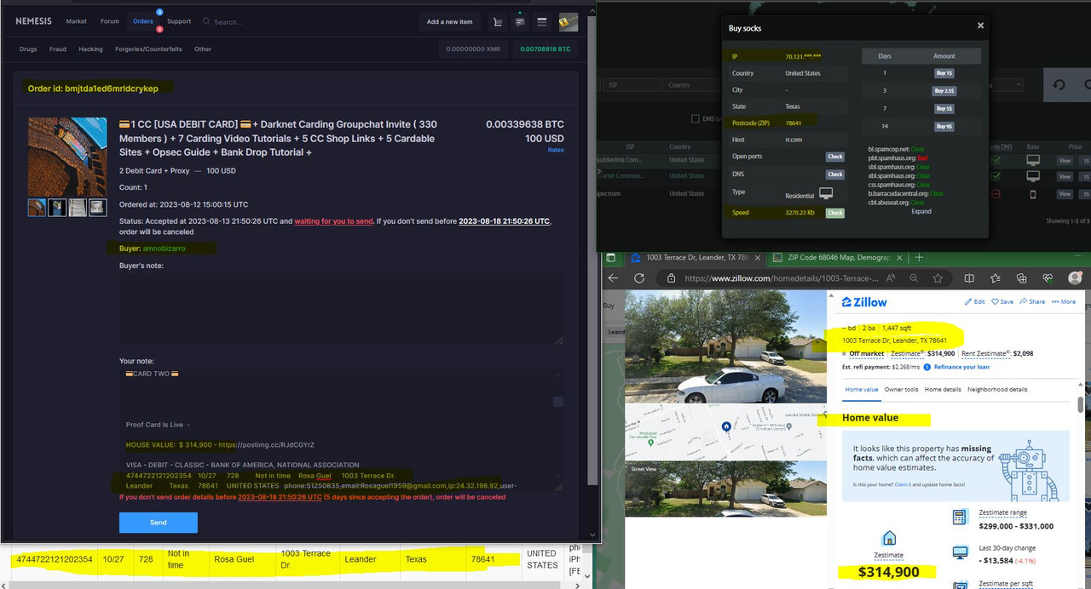1091x589 pixels.
Task: Click Add a new item button
Action: click(449, 22)
